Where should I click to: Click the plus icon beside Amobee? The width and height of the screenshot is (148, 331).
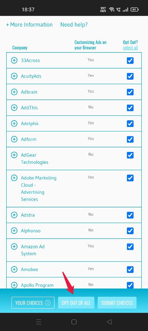pyautogui.click(x=14, y=269)
